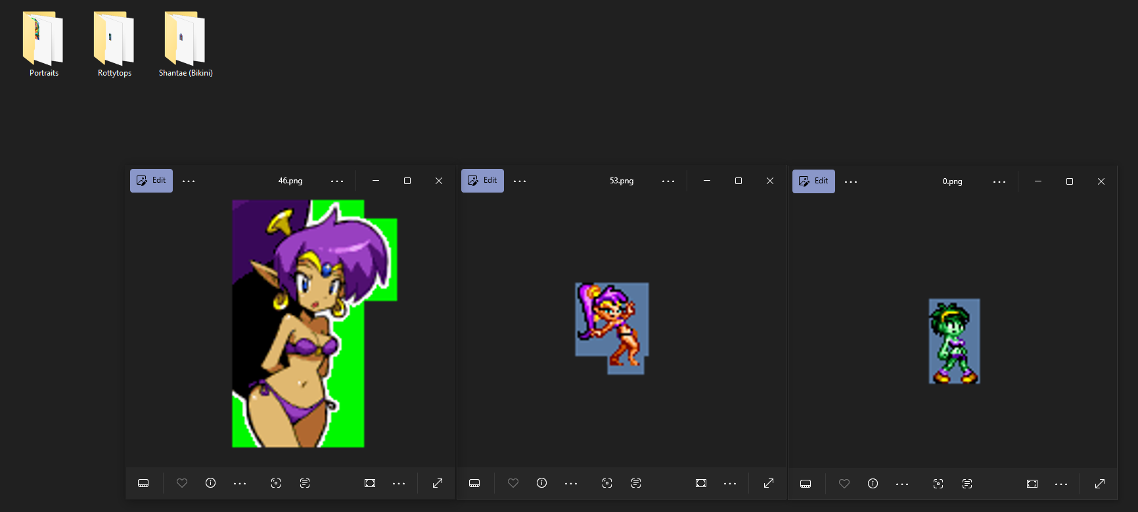Open the bottom-left ellipsis menu in 53.png window
Screen dimensions: 1138x512
[571, 483]
